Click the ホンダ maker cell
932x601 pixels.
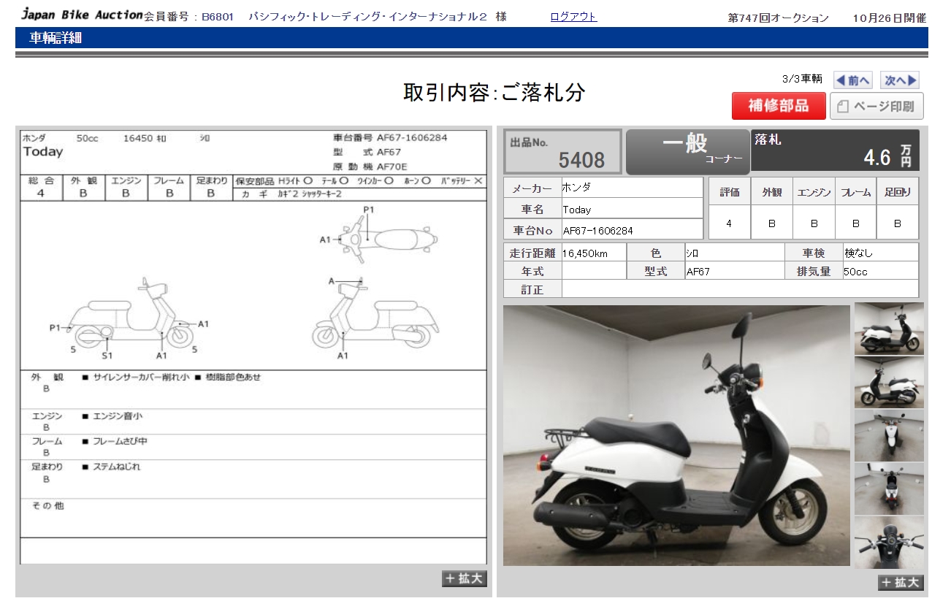pyautogui.click(x=632, y=188)
